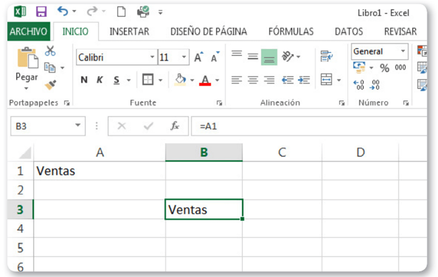Click the quick print preview icon
Screen dimensions: 438x277
click(x=143, y=12)
